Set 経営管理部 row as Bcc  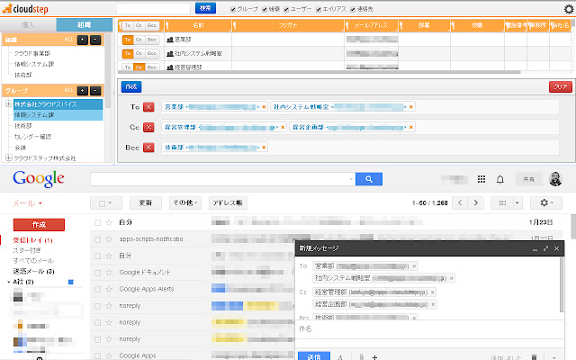coord(152,67)
